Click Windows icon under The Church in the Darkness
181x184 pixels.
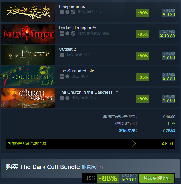62,98
